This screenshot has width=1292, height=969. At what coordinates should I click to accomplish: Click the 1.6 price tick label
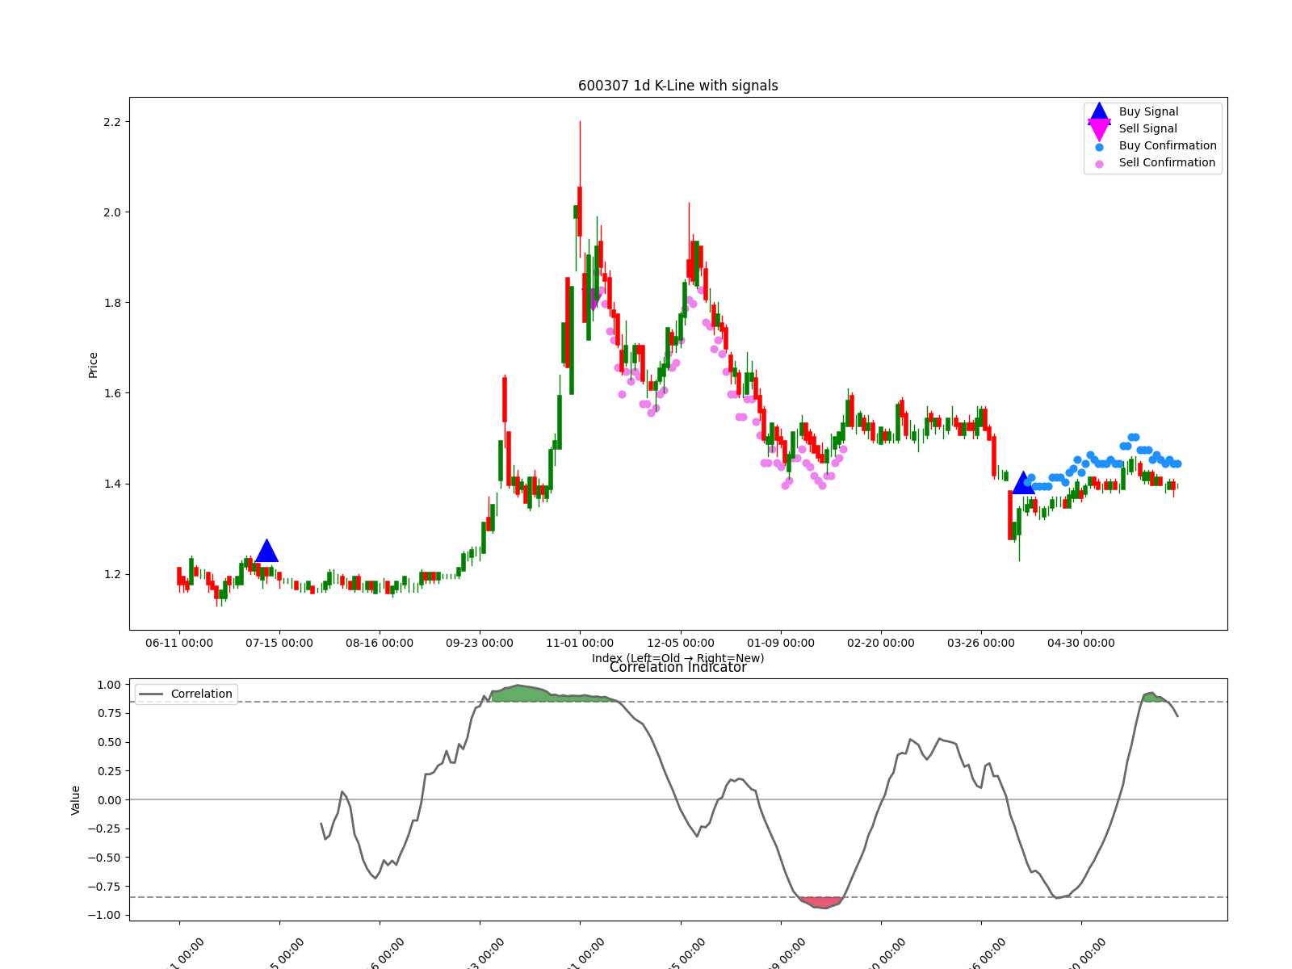[x=111, y=393]
